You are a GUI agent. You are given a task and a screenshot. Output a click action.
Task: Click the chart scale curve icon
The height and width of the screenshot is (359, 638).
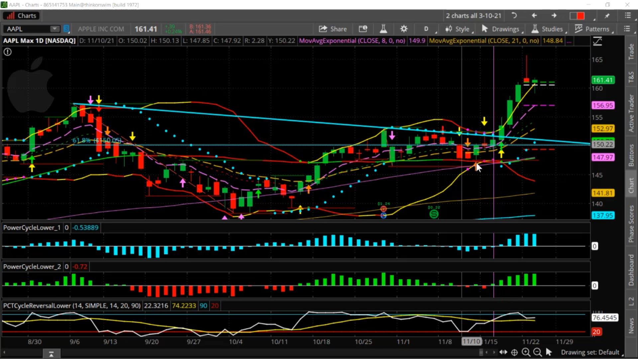597,41
